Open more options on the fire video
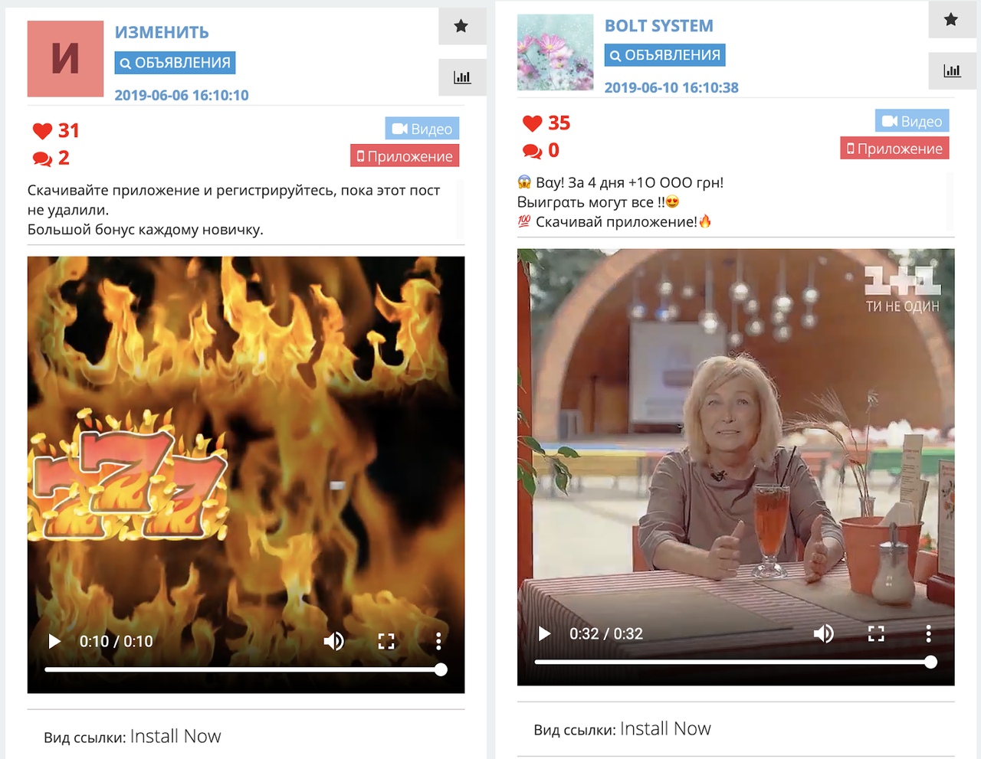The image size is (981, 759). point(438,641)
